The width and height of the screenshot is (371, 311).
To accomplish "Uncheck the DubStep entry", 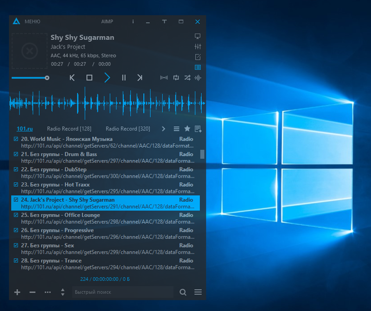I will point(16,169).
